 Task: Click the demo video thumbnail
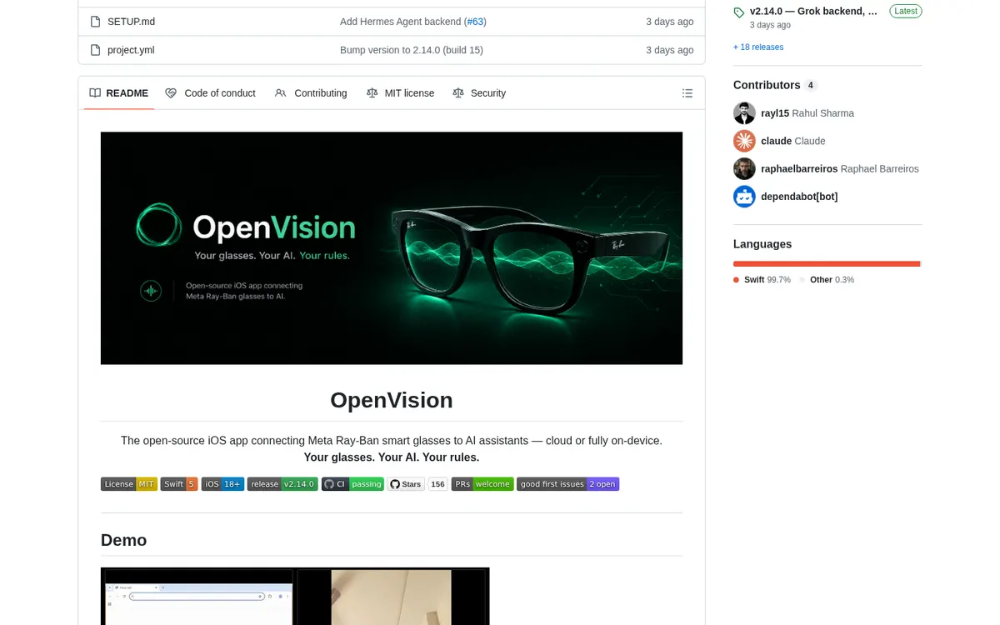295,596
